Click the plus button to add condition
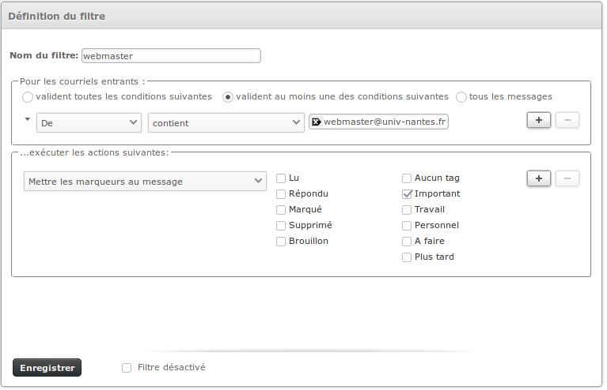The image size is (607, 390). [538, 120]
